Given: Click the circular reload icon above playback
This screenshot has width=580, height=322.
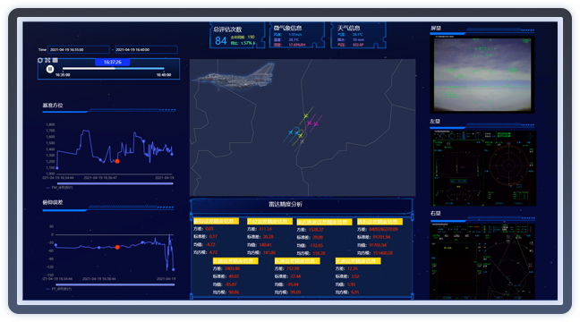Looking at the screenshot, I should (x=40, y=60).
